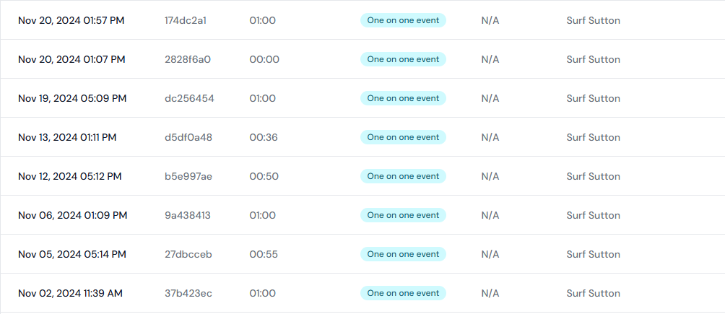Viewport: 725px width, 314px height.
Task: Open the Nov 13, 2024 01:11 PM row
Action: [67, 137]
